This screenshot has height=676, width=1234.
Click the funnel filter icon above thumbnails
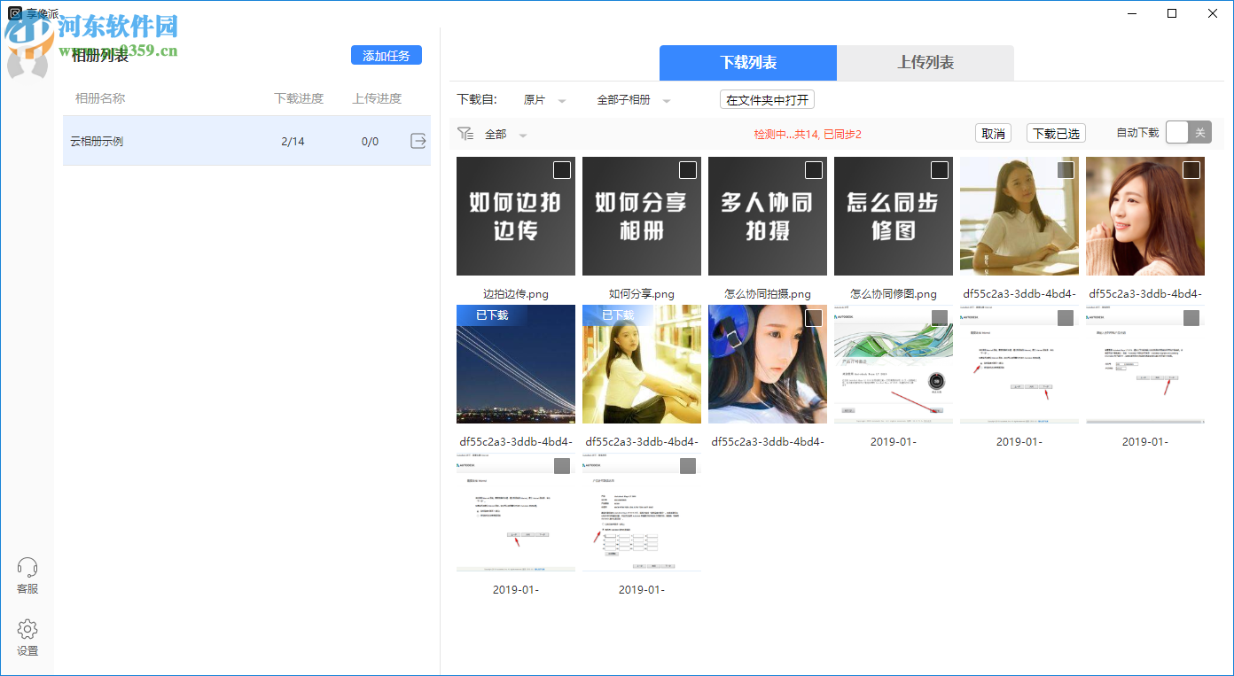tap(465, 132)
